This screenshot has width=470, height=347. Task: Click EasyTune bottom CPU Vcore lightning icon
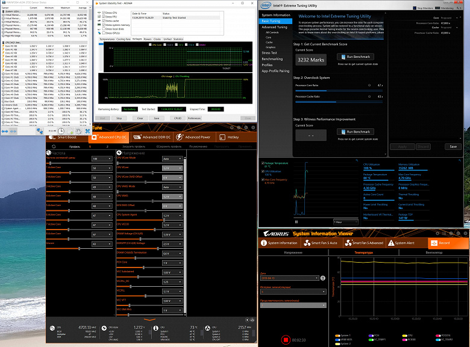104,328
